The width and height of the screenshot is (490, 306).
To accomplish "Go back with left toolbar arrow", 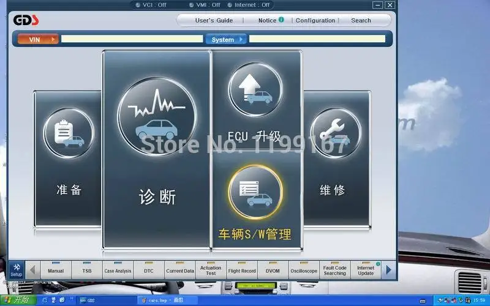I will pyautogui.click(x=32, y=270).
